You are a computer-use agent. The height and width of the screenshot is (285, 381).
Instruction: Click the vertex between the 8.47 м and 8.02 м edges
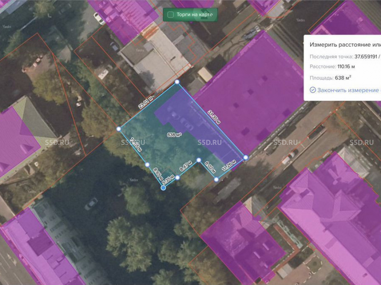(x=199, y=160)
